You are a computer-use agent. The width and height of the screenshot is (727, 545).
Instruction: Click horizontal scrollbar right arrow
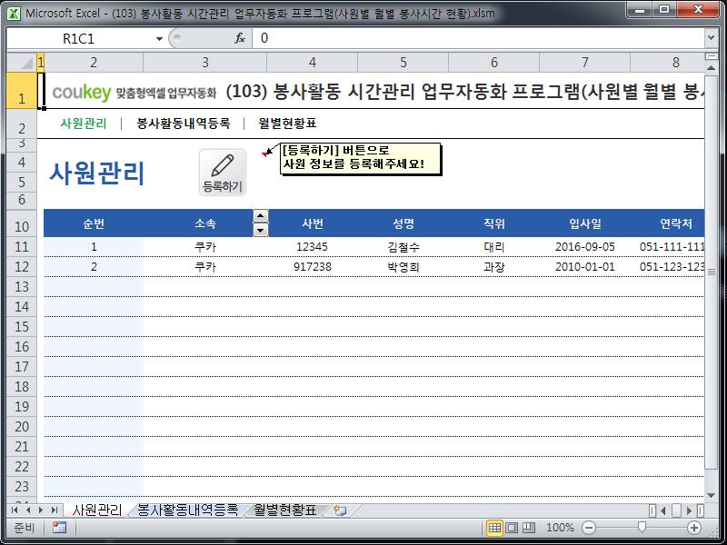coord(690,510)
